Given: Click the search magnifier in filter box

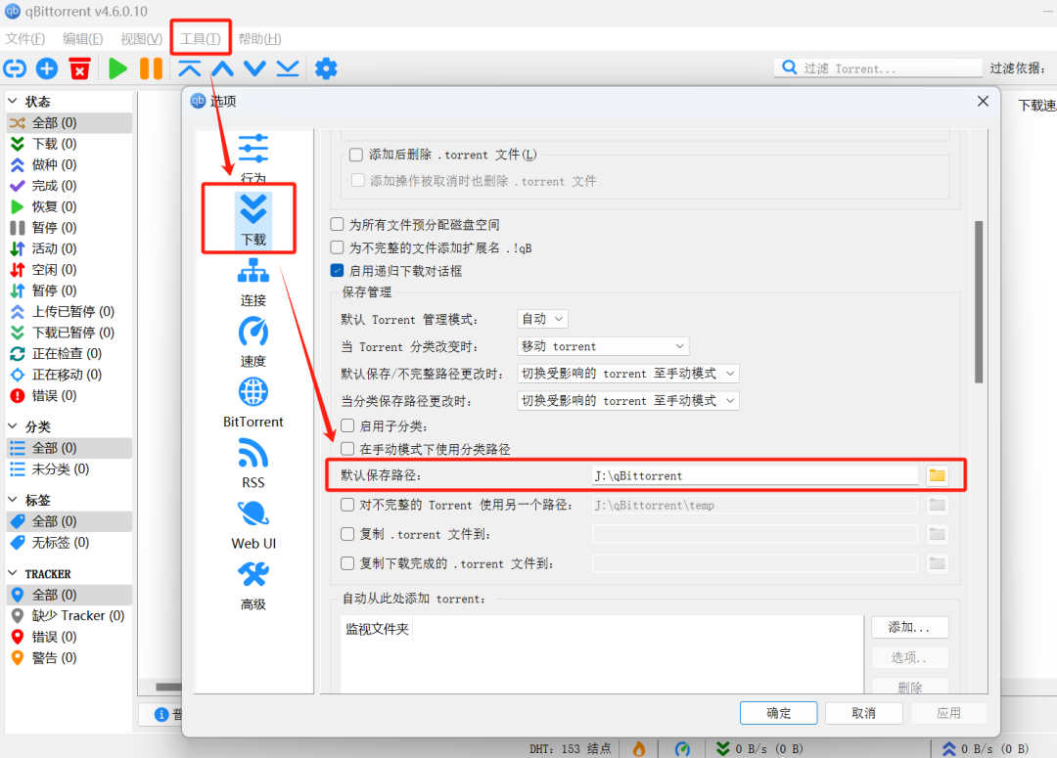Looking at the screenshot, I should point(790,67).
